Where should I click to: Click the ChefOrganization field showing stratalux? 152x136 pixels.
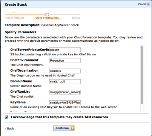pyautogui.click(x=65, y=71)
